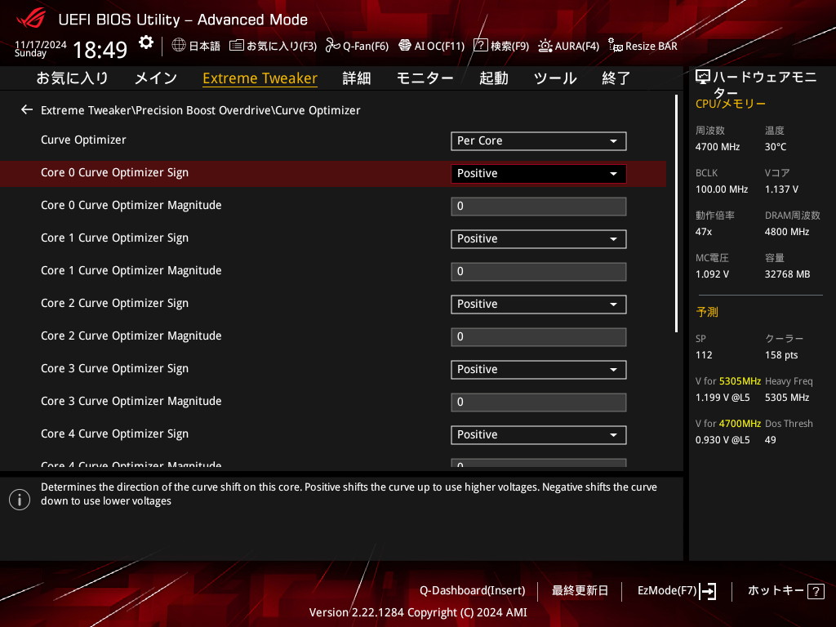The width and height of the screenshot is (836, 627).
Task: Switch to ツール tab
Action: (x=555, y=78)
